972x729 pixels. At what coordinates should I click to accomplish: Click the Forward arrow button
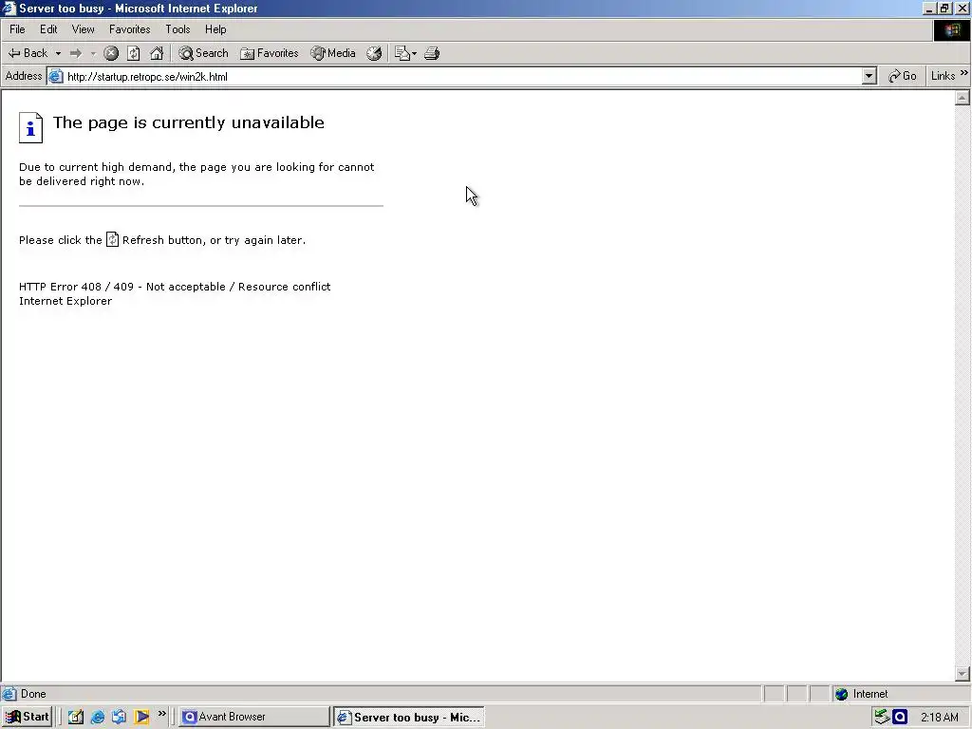[x=76, y=53]
